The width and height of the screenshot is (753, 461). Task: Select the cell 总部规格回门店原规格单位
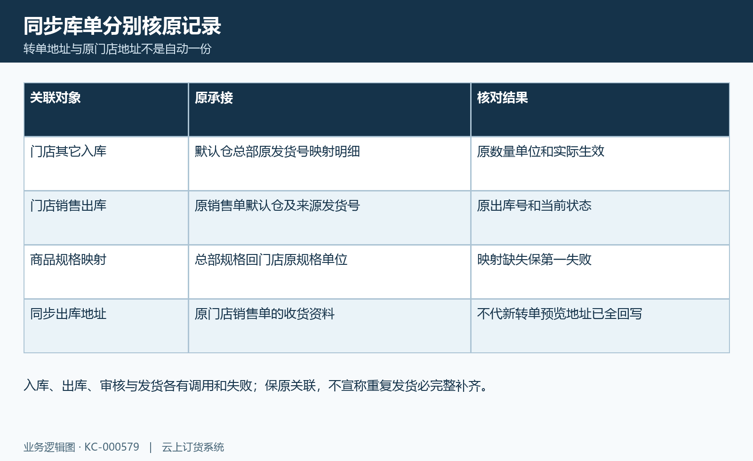pyautogui.click(x=329, y=272)
